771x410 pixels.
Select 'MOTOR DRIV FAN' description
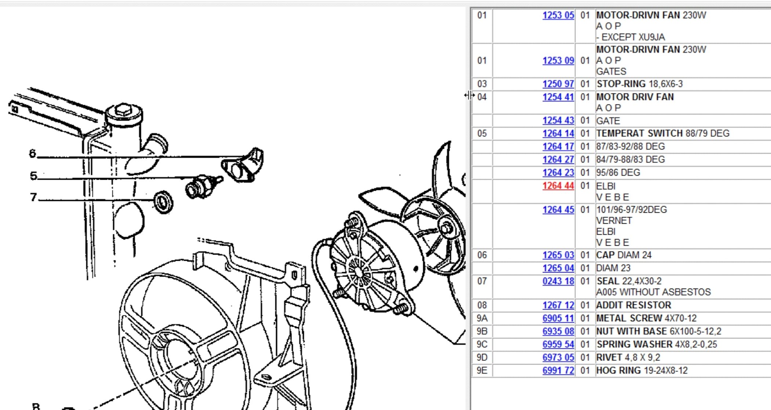point(635,97)
